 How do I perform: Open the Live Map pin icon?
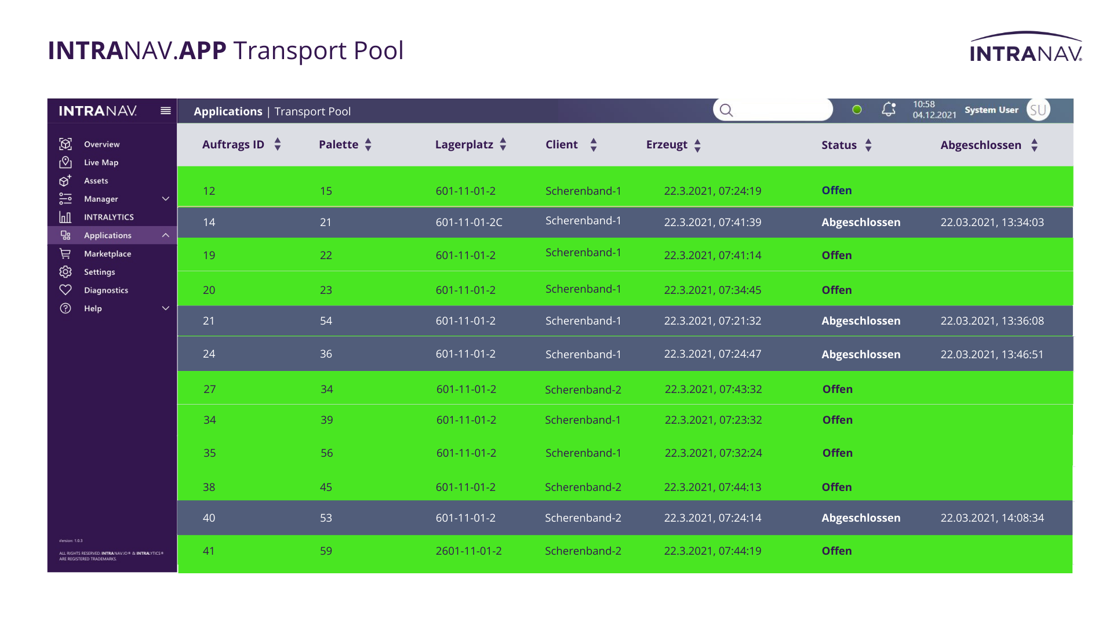click(66, 162)
